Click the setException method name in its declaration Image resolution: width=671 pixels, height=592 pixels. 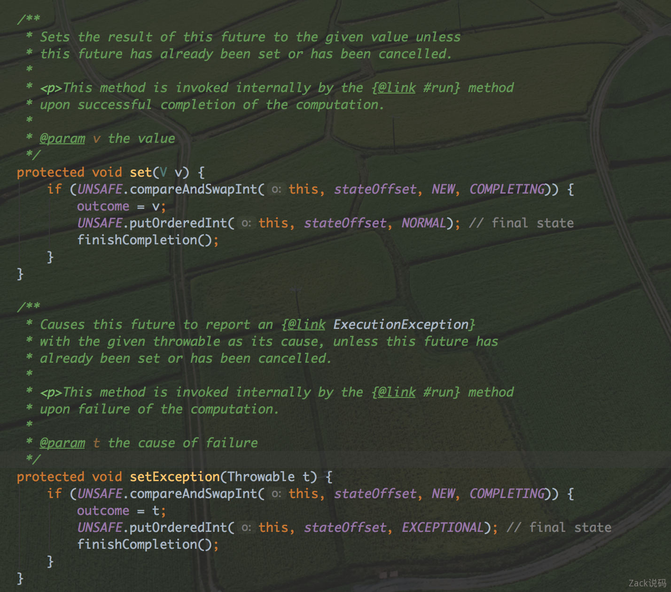[x=174, y=477]
